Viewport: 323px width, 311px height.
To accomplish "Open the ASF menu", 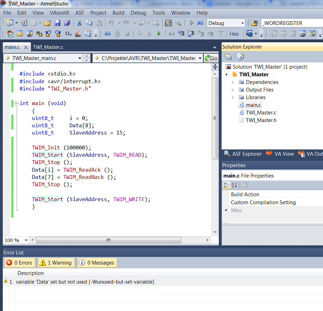I will click(80, 13).
